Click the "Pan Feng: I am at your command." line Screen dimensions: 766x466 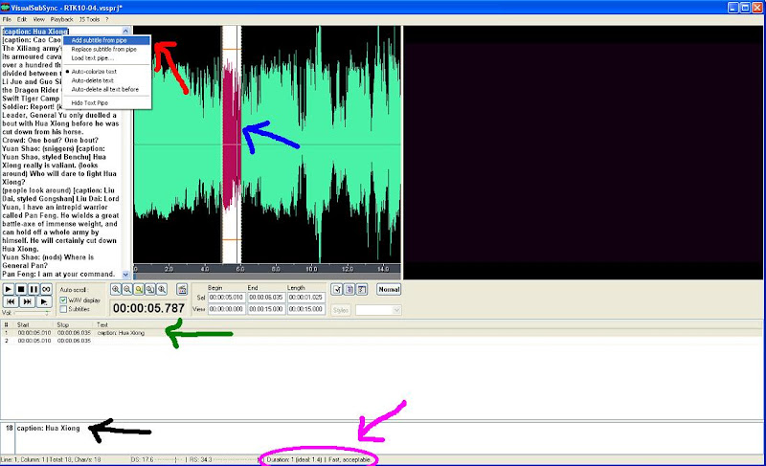click(x=58, y=275)
